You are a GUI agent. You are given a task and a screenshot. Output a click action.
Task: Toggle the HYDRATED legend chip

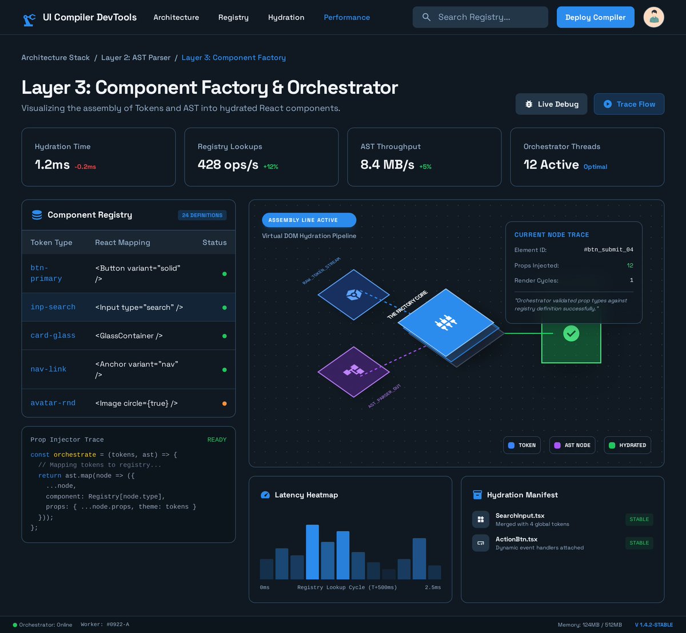(x=627, y=445)
